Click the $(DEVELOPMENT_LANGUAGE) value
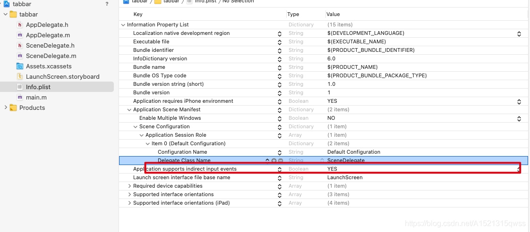The image size is (530, 232). (x=366, y=33)
